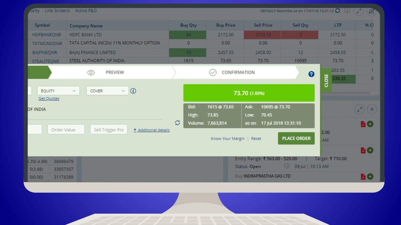Open TATMONDDNR symbol link
Screen dimensions: 401x225
[x=47, y=43]
